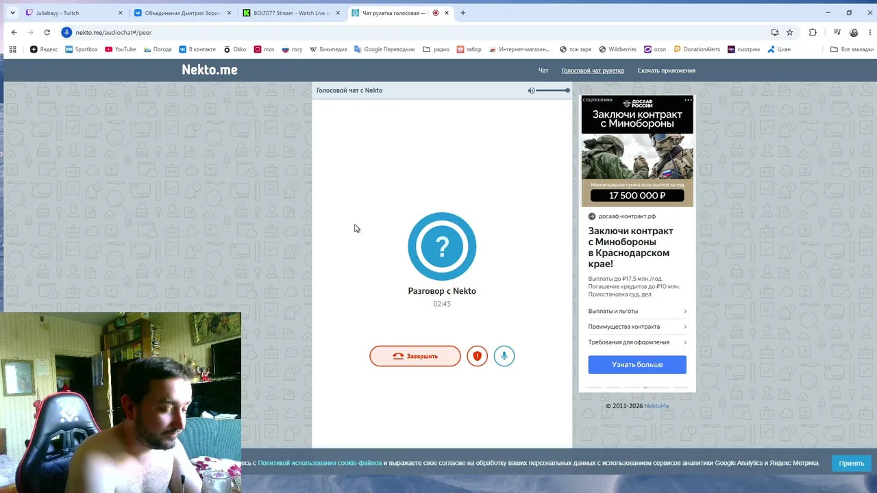Open the Sportbox bookmark
The height and width of the screenshot is (493, 877).
coord(82,49)
